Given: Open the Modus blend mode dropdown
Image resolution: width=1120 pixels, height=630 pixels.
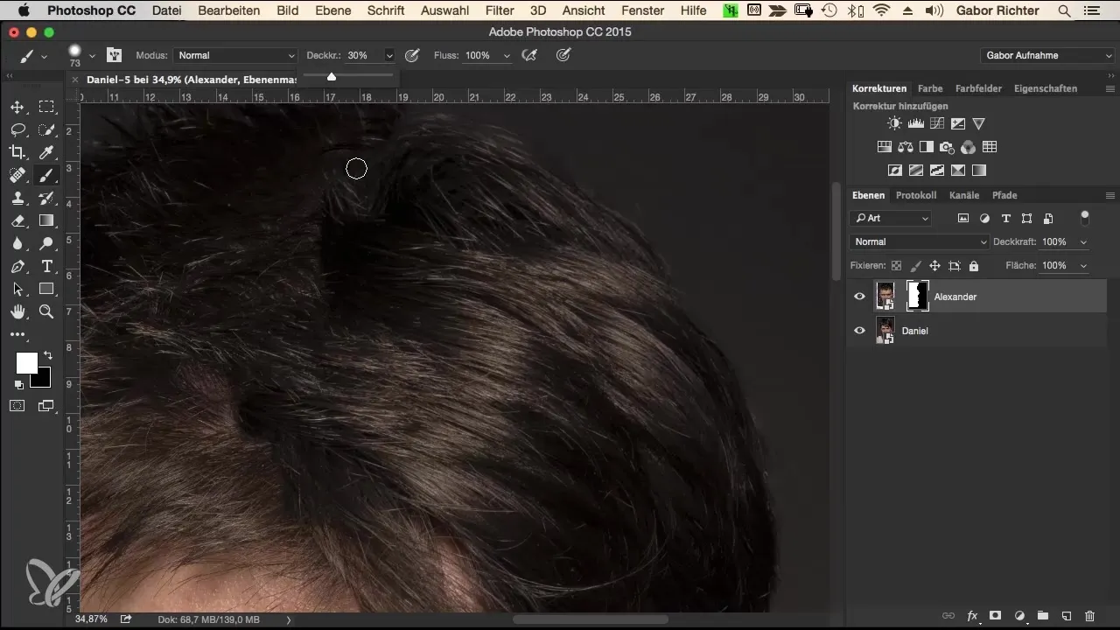Looking at the screenshot, I should pos(236,55).
